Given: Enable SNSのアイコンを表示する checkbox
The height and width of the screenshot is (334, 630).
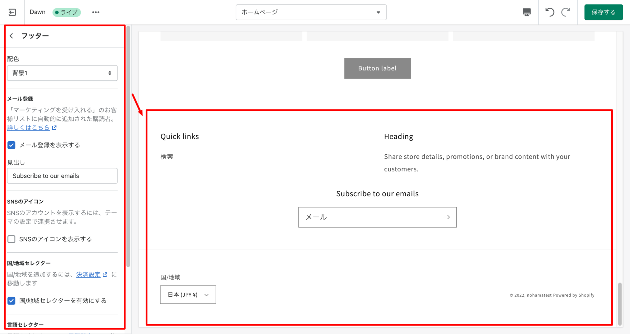Looking at the screenshot, I should (x=11, y=239).
